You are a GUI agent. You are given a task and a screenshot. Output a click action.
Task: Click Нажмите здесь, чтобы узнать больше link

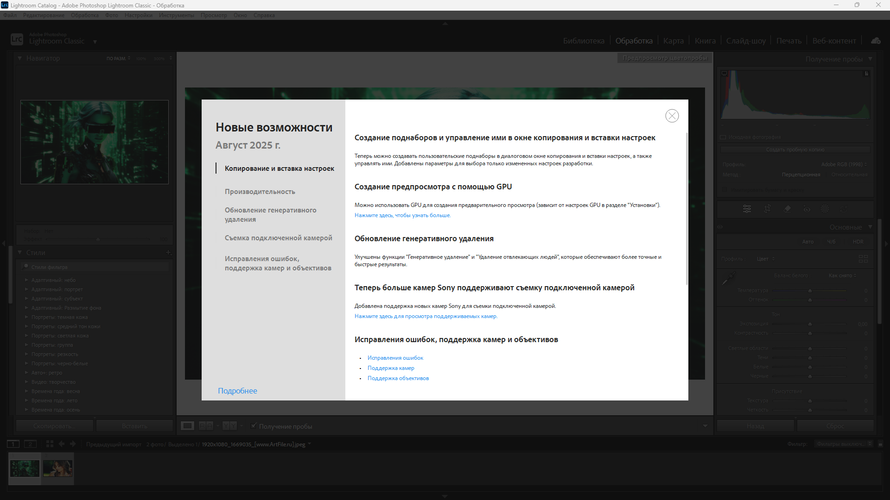[402, 215]
